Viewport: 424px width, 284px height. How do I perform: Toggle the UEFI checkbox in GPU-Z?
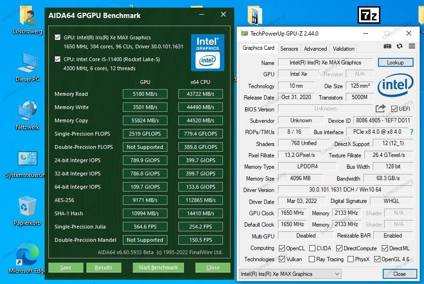pos(394,109)
